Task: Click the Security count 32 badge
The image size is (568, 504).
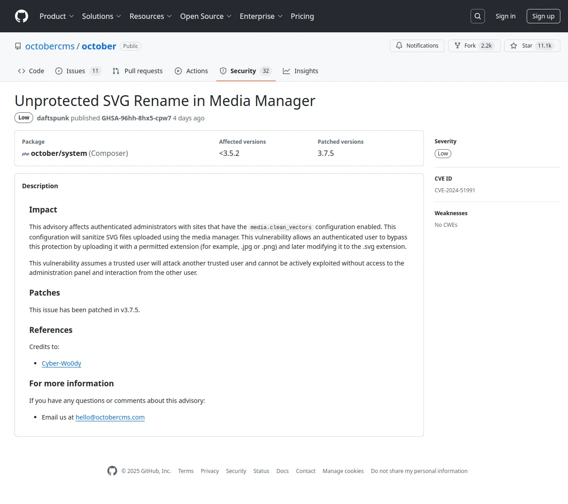Action: [x=266, y=71]
